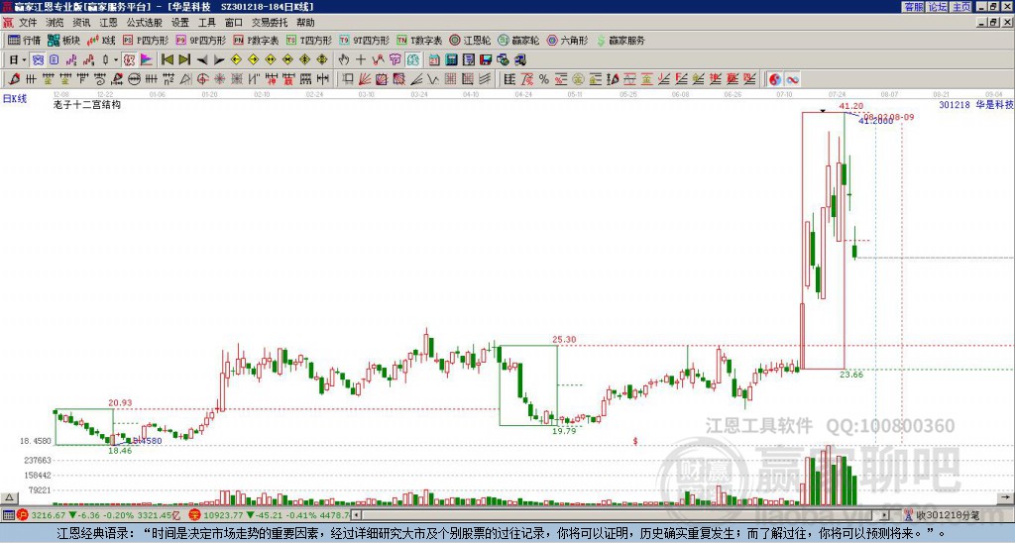Viewport: 1015px width, 543px height.
Task: Open the P四方形 tool
Action: pyautogui.click(x=146, y=40)
